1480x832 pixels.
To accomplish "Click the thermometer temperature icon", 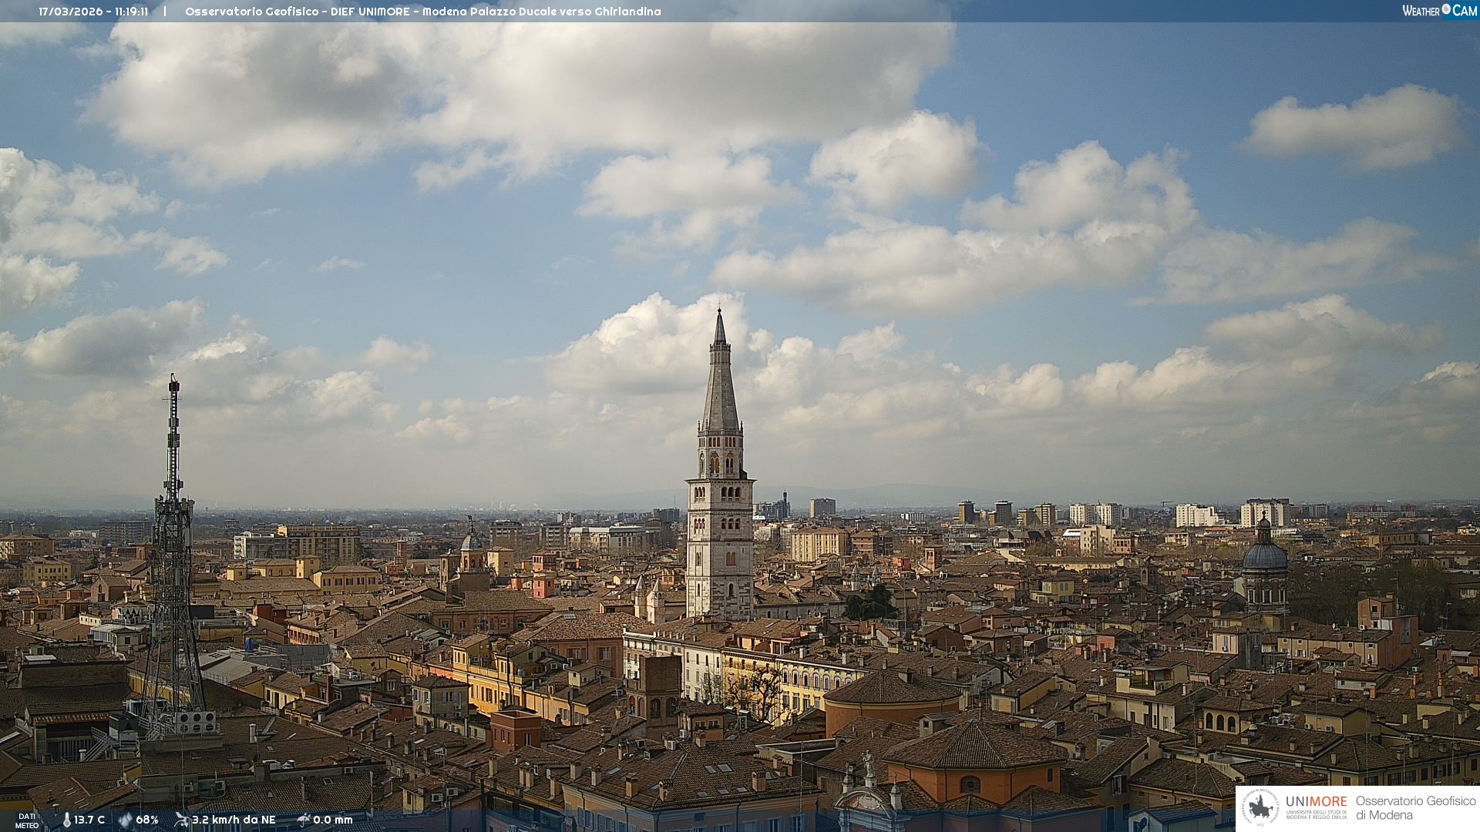I will (x=66, y=820).
